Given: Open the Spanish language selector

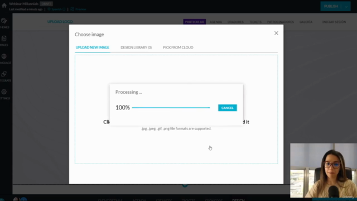Looking at the screenshot, I should (56, 9).
